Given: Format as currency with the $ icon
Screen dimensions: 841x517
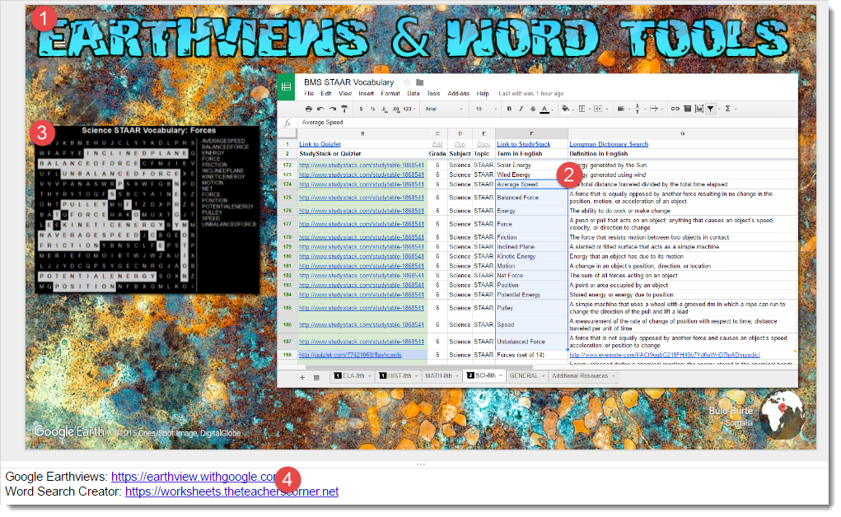Looking at the screenshot, I should [361, 109].
